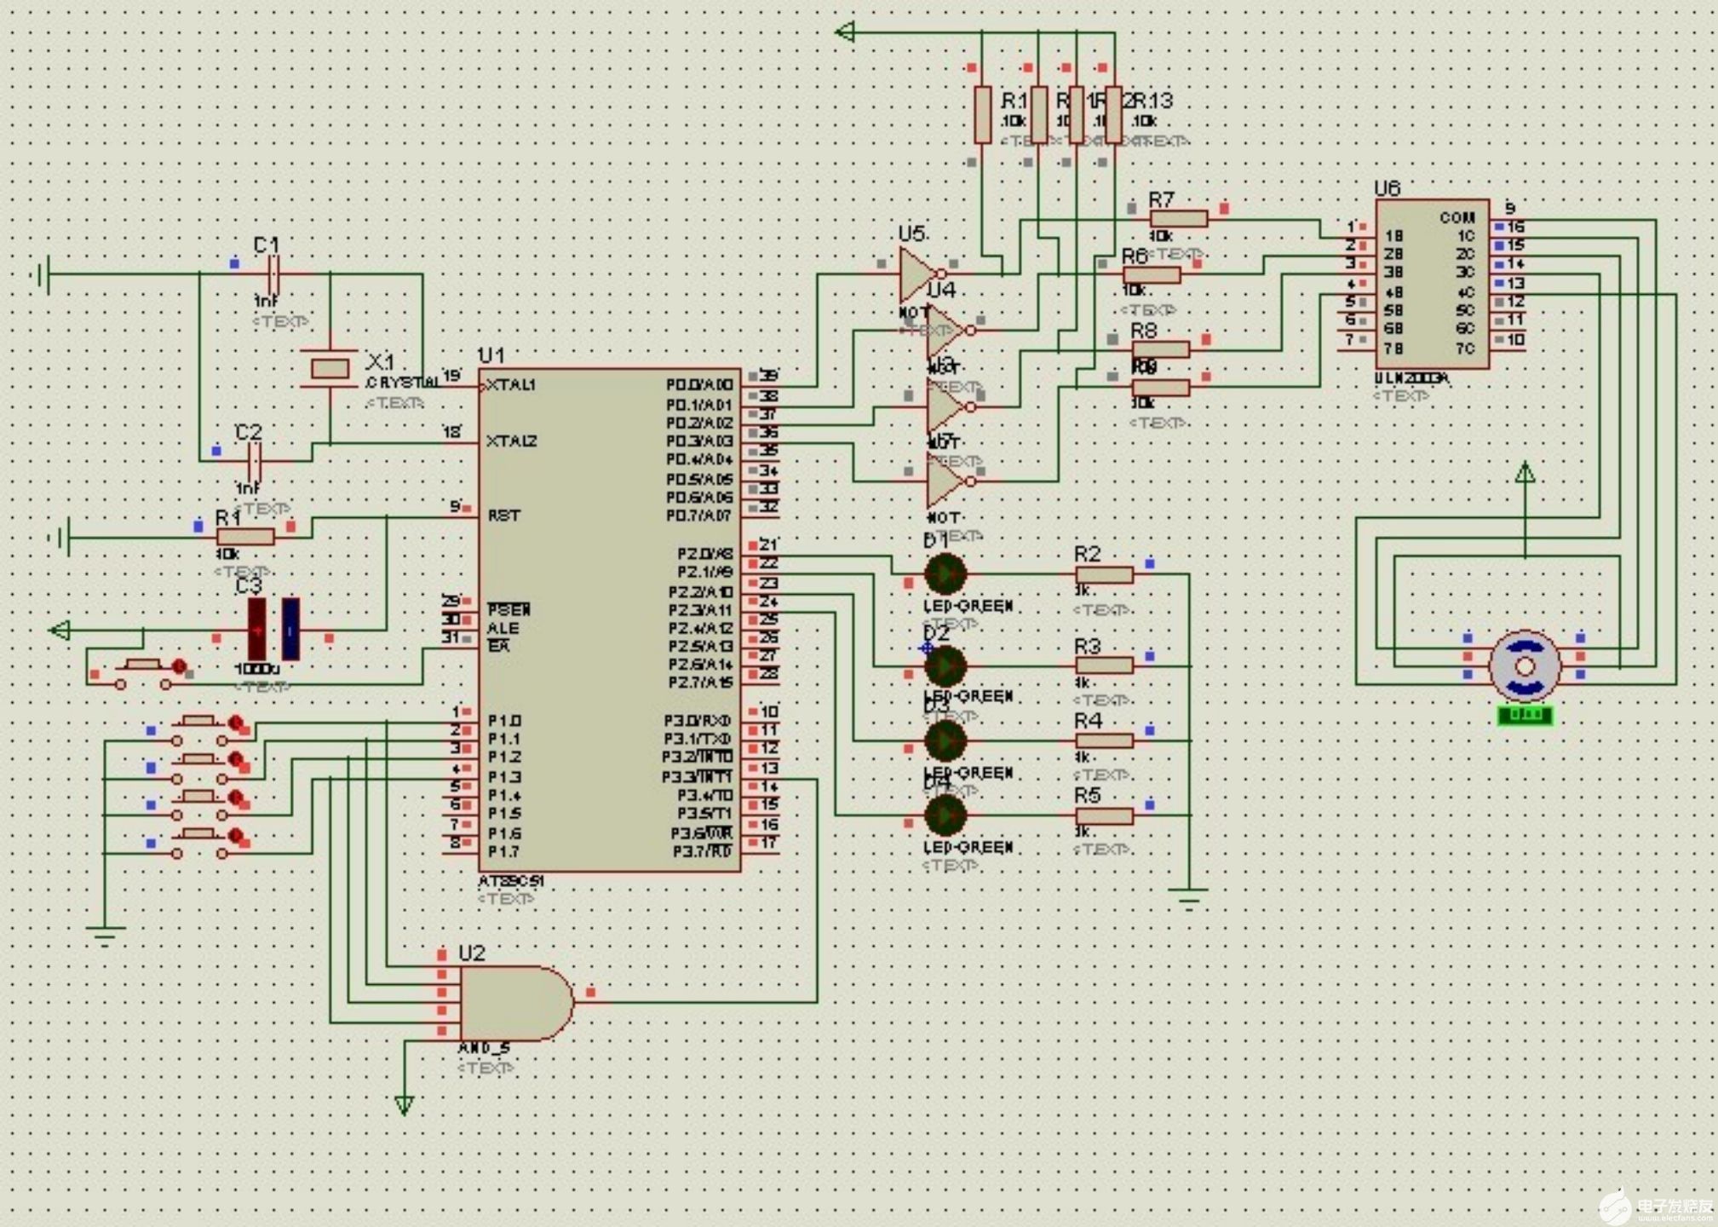Click the D2 green LED
Screen dimensions: 1718x1227
945,665
